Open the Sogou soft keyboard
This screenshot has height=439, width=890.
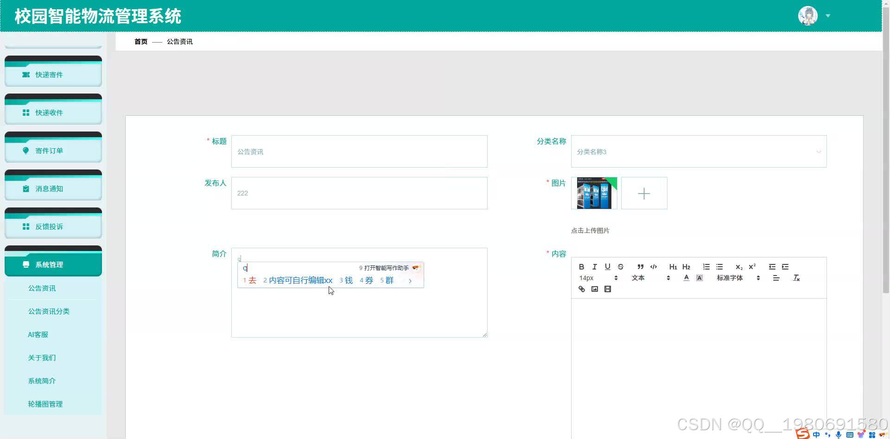point(850,435)
